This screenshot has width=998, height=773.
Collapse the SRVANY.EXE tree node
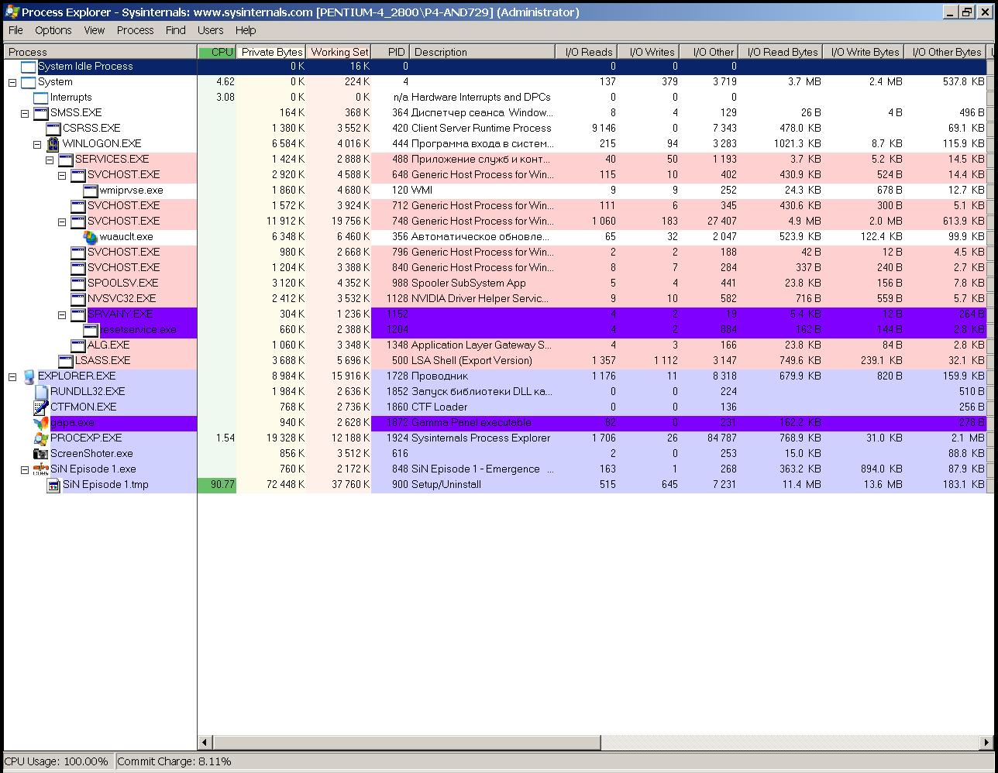pyautogui.click(x=62, y=314)
